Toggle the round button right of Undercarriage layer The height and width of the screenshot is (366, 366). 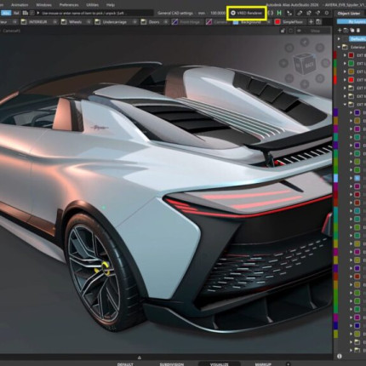pyautogui.click(x=134, y=22)
